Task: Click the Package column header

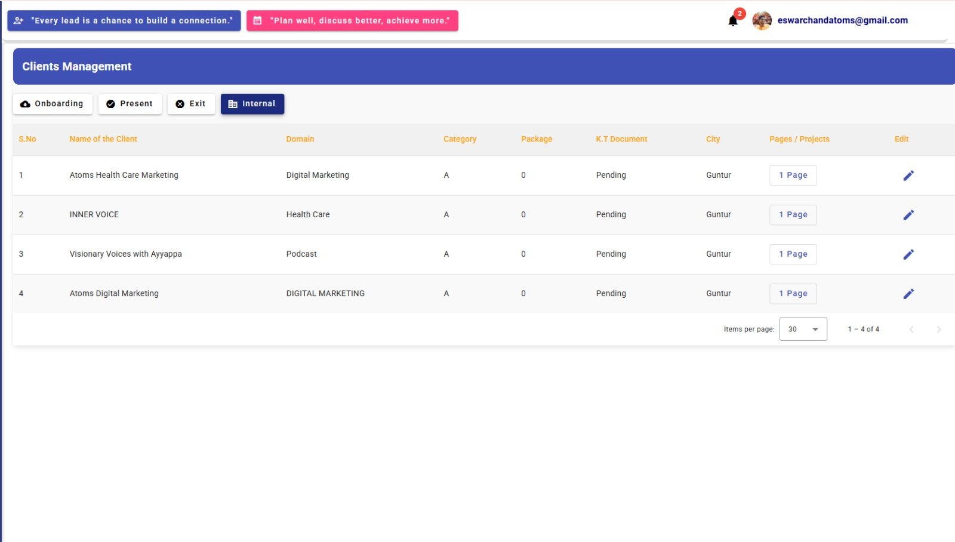Action: [x=537, y=139]
